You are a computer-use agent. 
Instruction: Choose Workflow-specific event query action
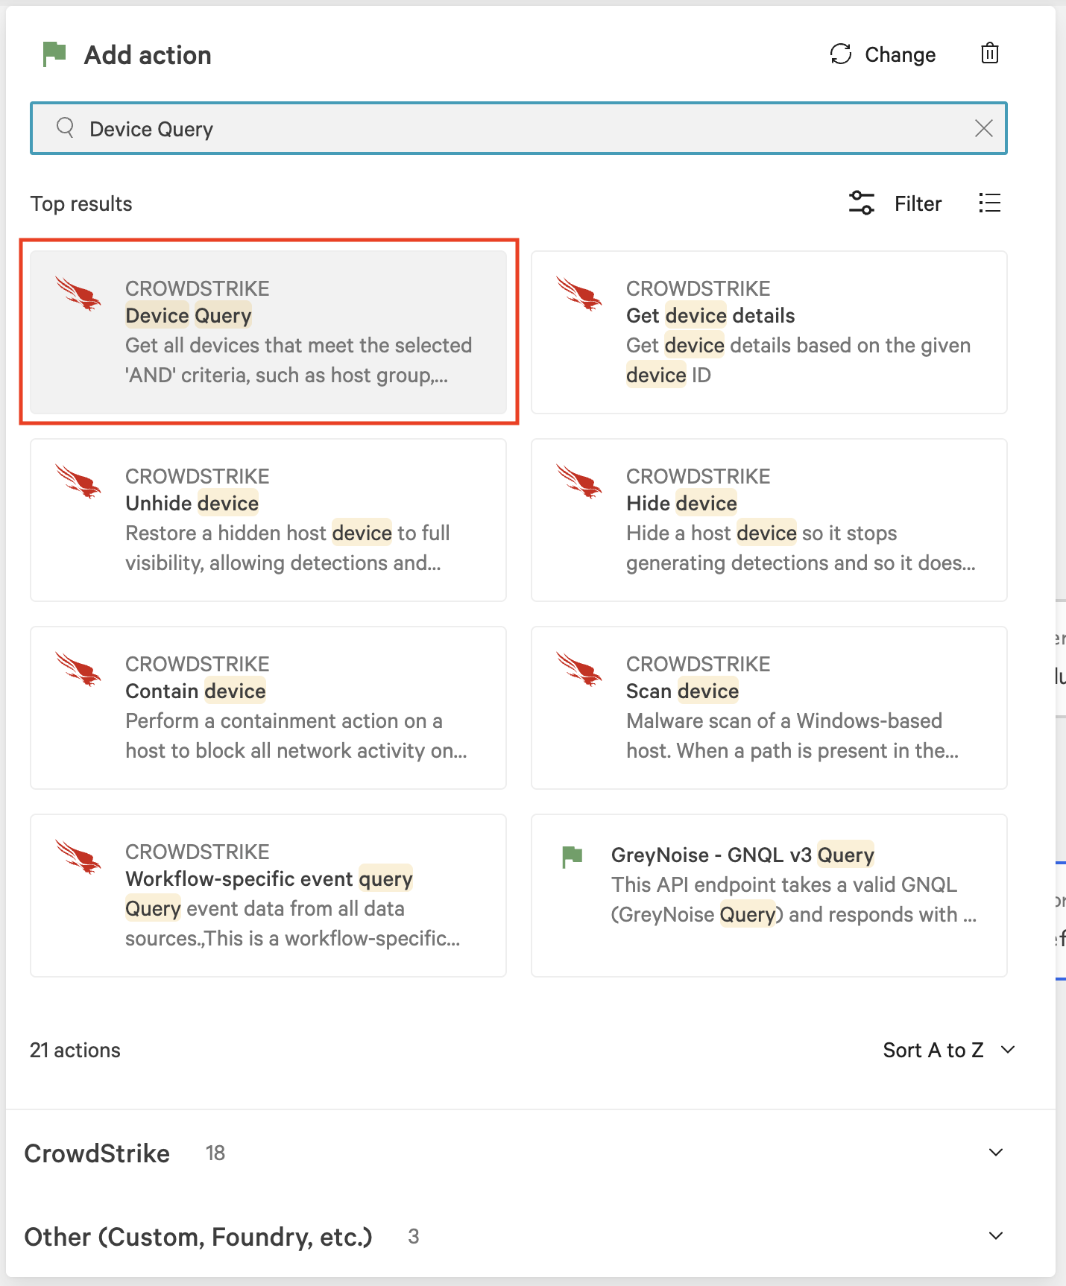tap(268, 896)
